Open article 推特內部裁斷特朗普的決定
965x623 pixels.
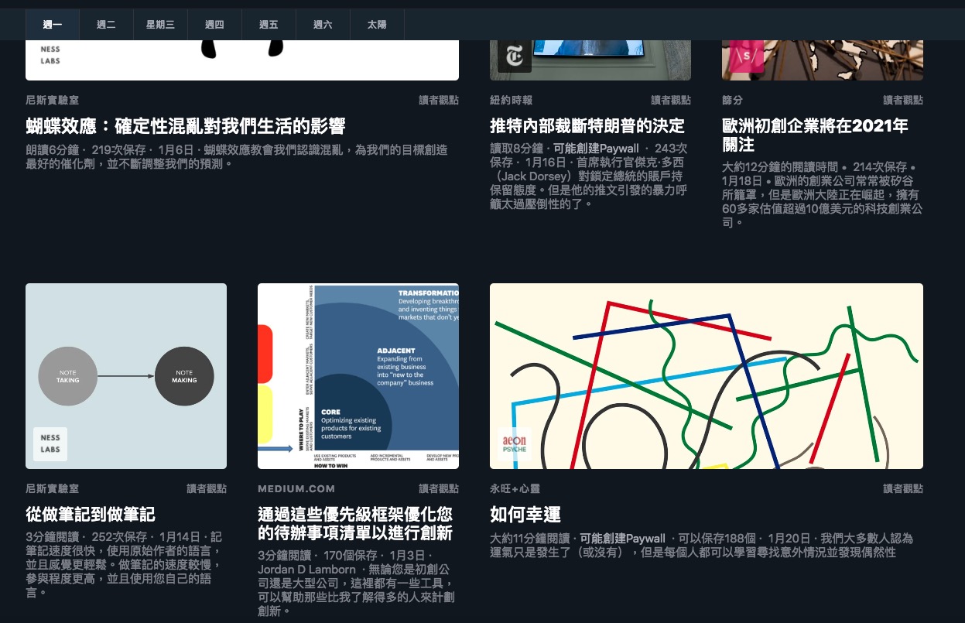pyautogui.click(x=587, y=126)
